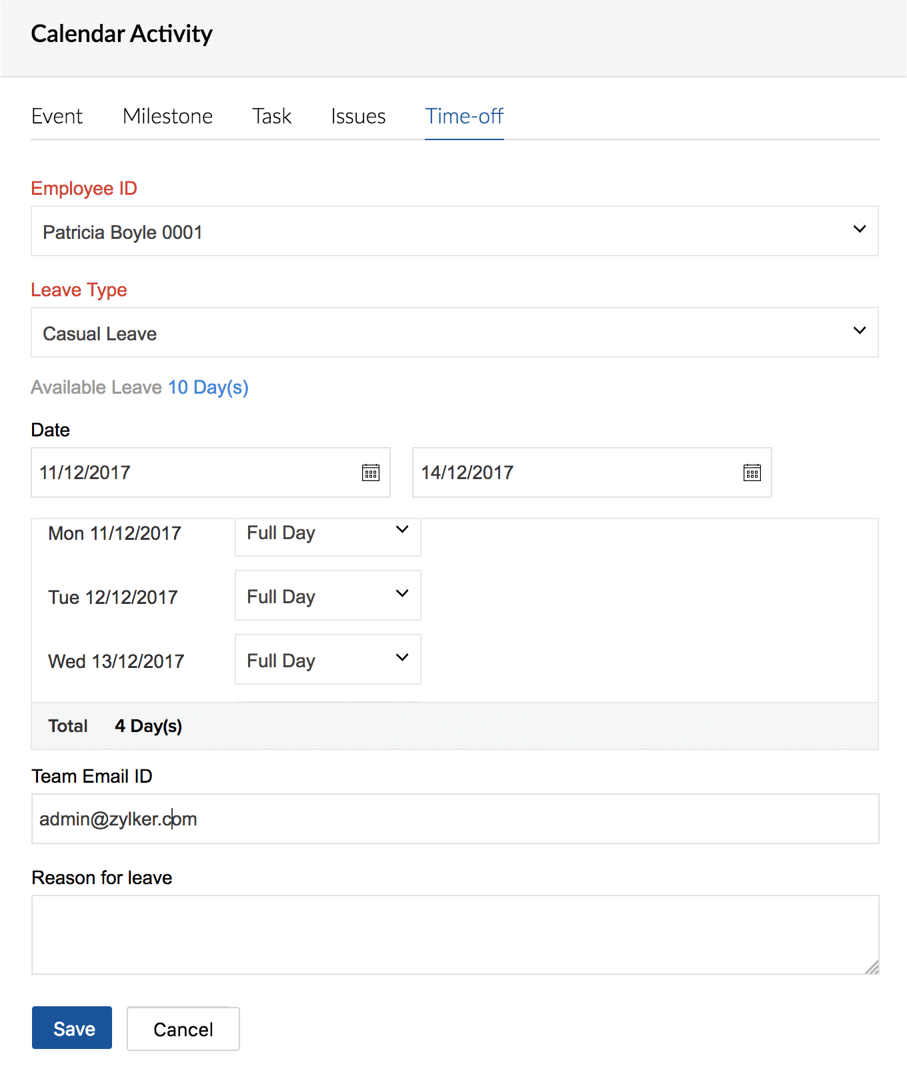Switch to the Milestone tab
Viewport: 907px width, 1071px height.
point(167,116)
